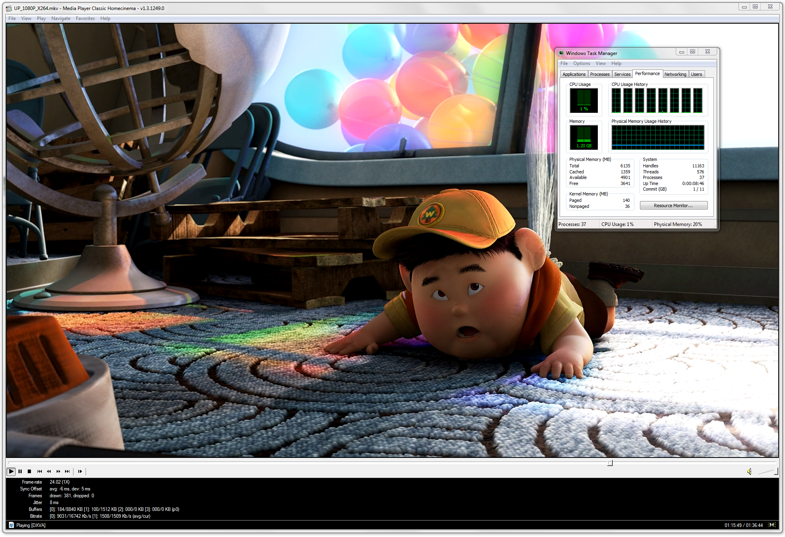Open the File menu in Media Player Classic
This screenshot has width=785, height=537.
click(x=12, y=18)
